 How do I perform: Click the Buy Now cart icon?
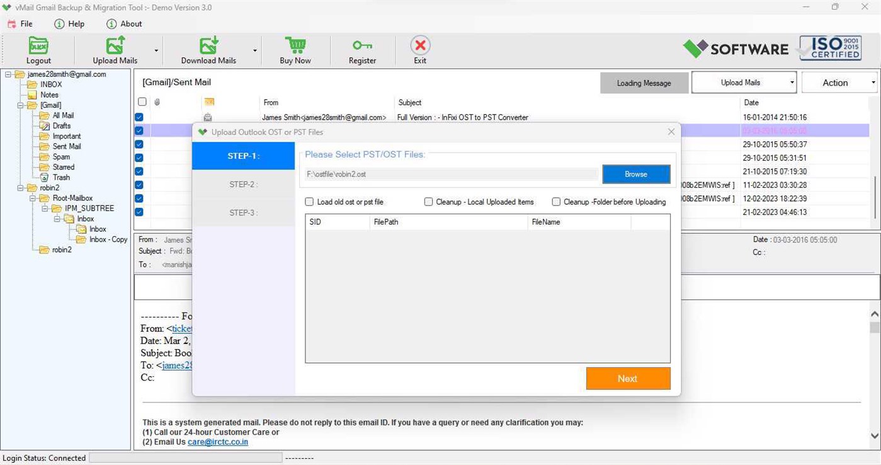click(295, 45)
